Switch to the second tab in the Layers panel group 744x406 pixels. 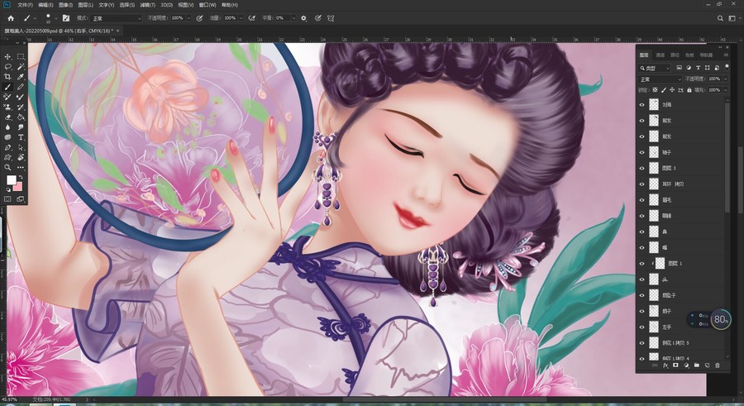click(x=660, y=55)
